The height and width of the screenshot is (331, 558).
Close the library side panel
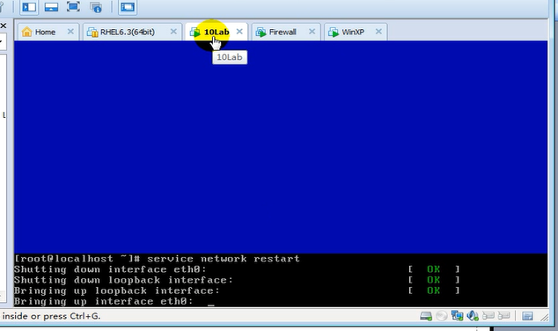4,26
